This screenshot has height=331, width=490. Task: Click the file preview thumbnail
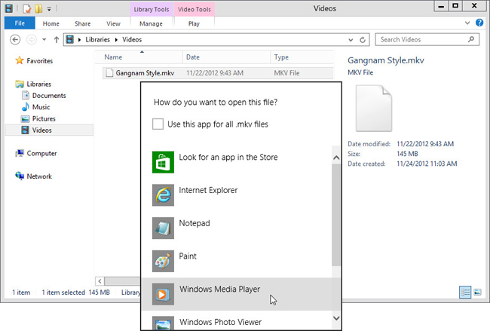(x=374, y=108)
